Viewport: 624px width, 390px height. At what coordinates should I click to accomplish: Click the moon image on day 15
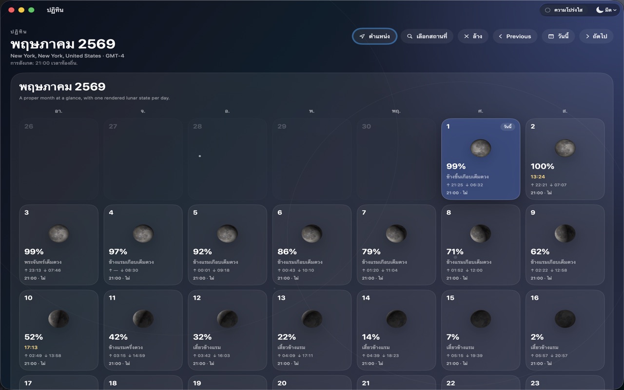point(481,319)
